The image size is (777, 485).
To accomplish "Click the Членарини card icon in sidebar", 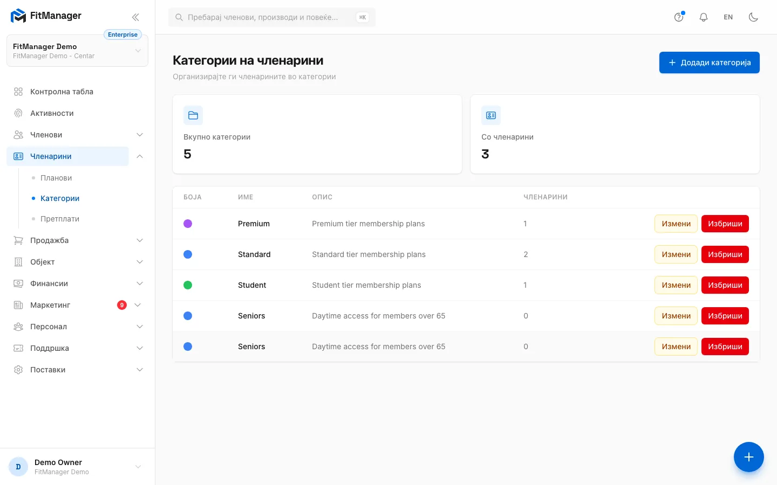I will pos(18,156).
